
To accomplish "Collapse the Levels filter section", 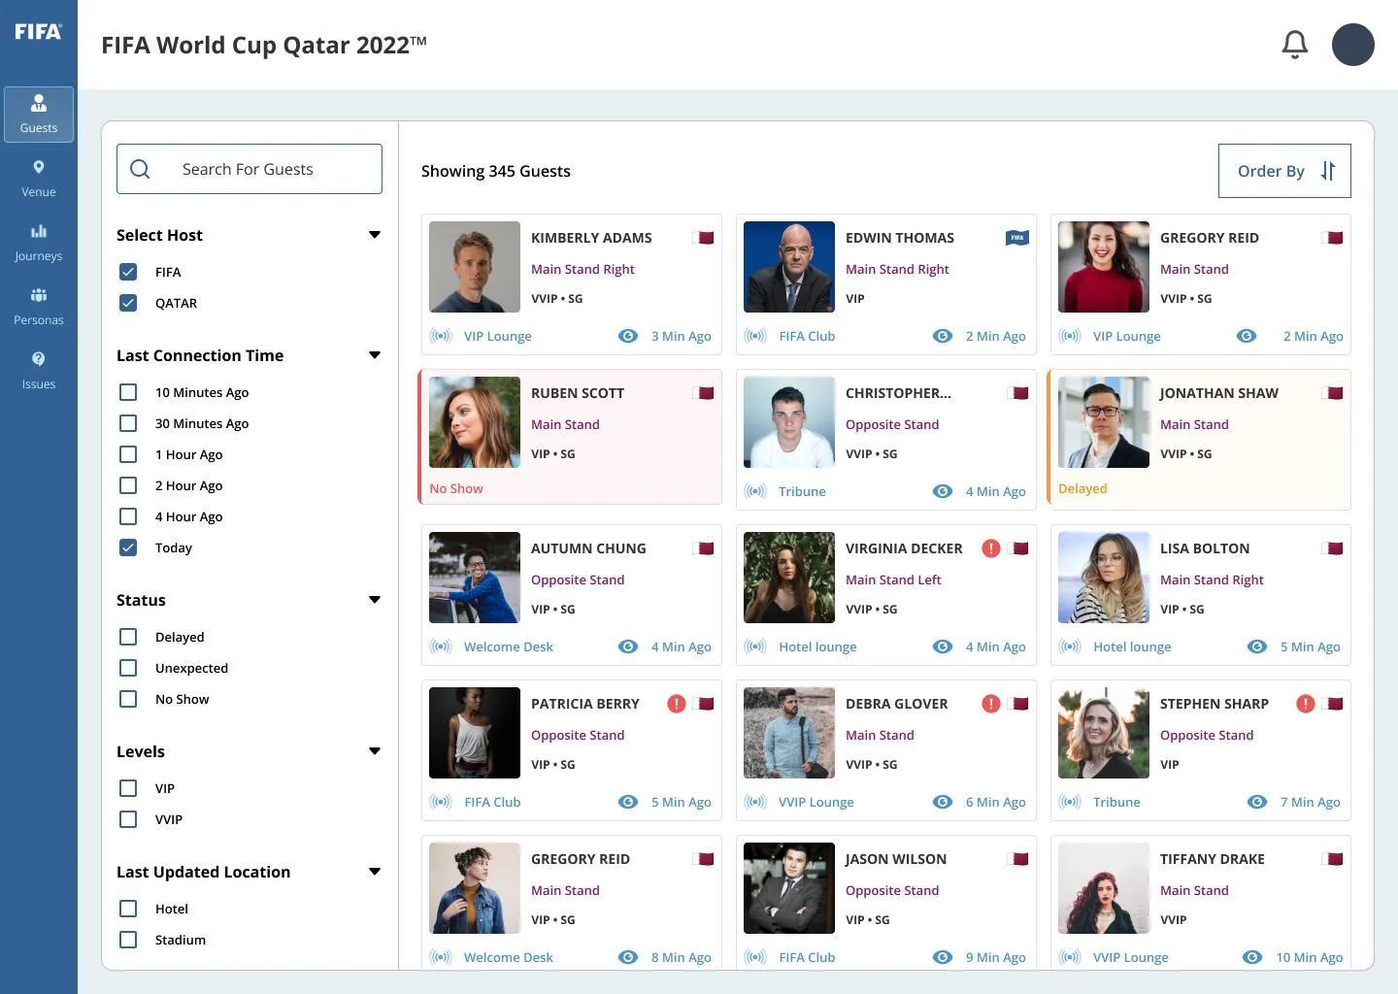I will click(x=375, y=751).
